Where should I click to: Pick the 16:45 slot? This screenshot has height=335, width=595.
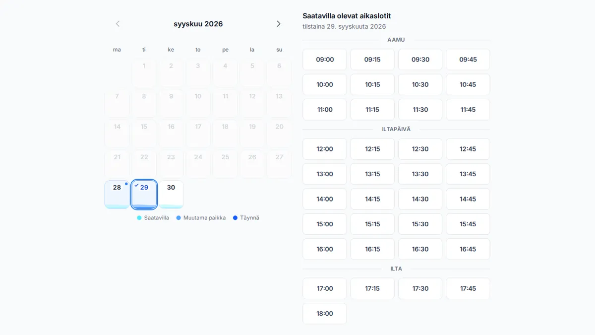pos(468,249)
